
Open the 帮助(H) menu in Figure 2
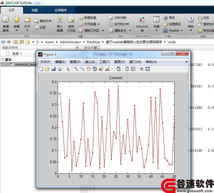click(x=151, y=62)
